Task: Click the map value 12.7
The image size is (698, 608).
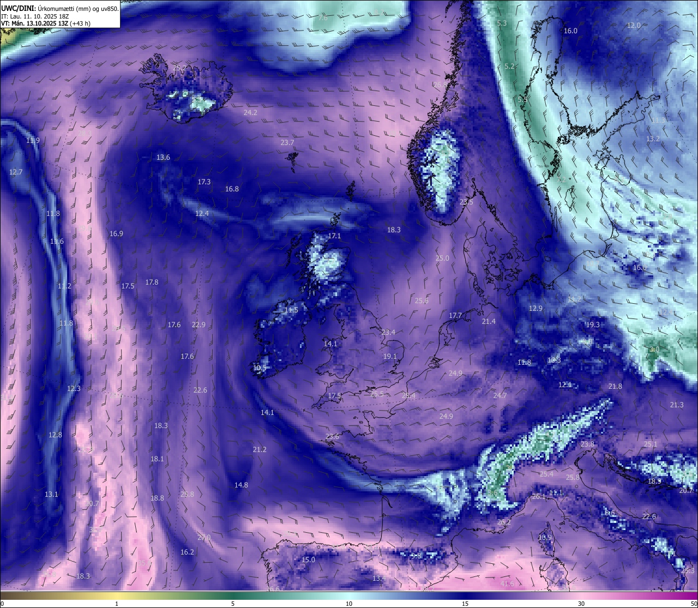Action: point(16,172)
